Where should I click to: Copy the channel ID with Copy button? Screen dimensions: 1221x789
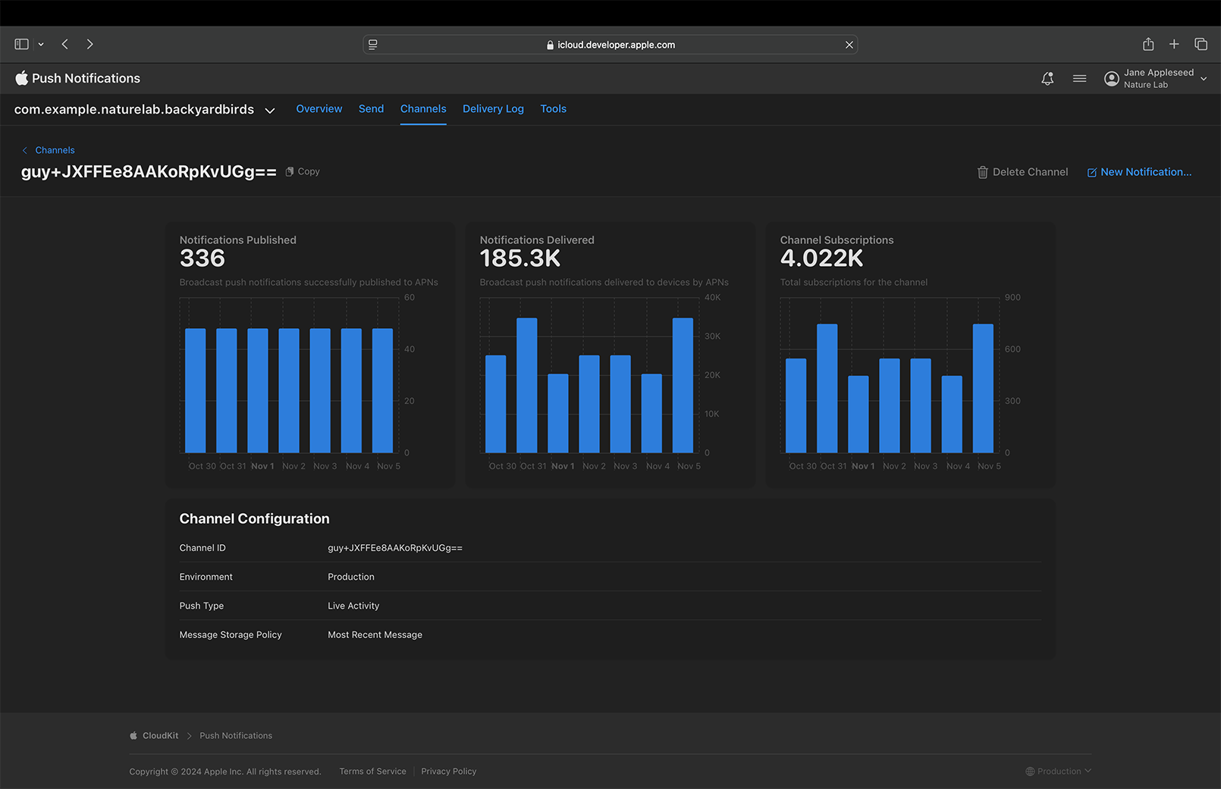coord(303,171)
